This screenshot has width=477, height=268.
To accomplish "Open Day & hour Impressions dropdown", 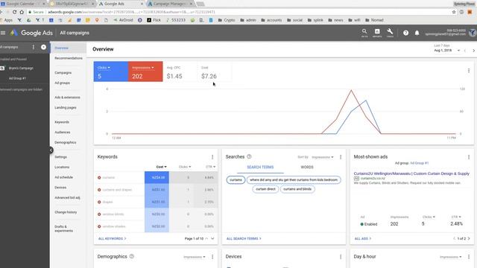I will click(450, 257).
